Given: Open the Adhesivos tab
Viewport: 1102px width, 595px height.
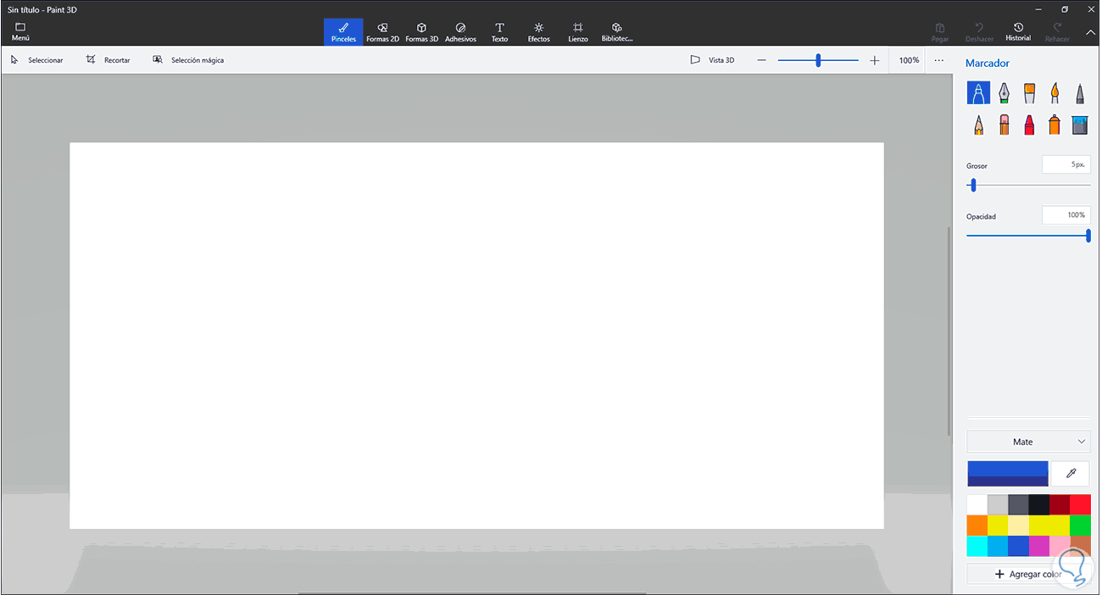Looking at the screenshot, I should [x=460, y=31].
